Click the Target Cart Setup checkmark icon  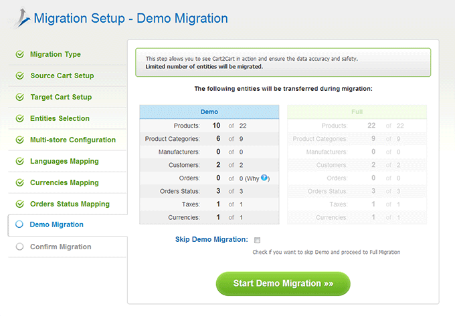pyautogui.click(x=19, y=97)
